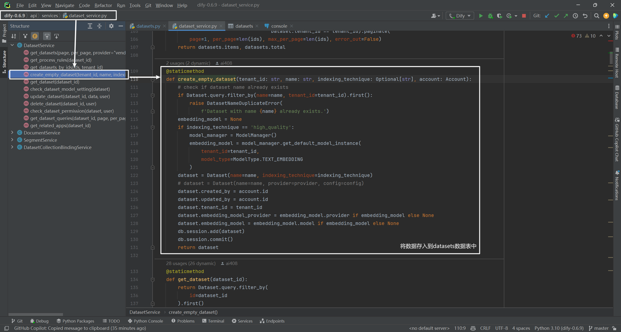This screenshot has height=332, width=621.
Task: Expand all nodes in Structure panel
Action: tap(90, 26)
